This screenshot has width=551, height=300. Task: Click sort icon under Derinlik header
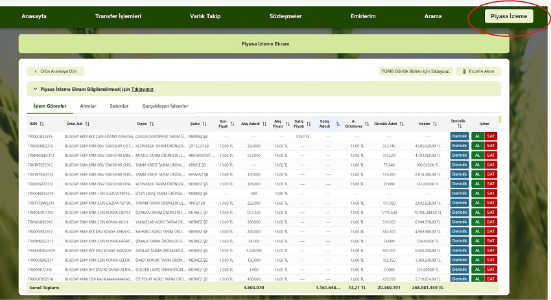(x=458, y=126)
